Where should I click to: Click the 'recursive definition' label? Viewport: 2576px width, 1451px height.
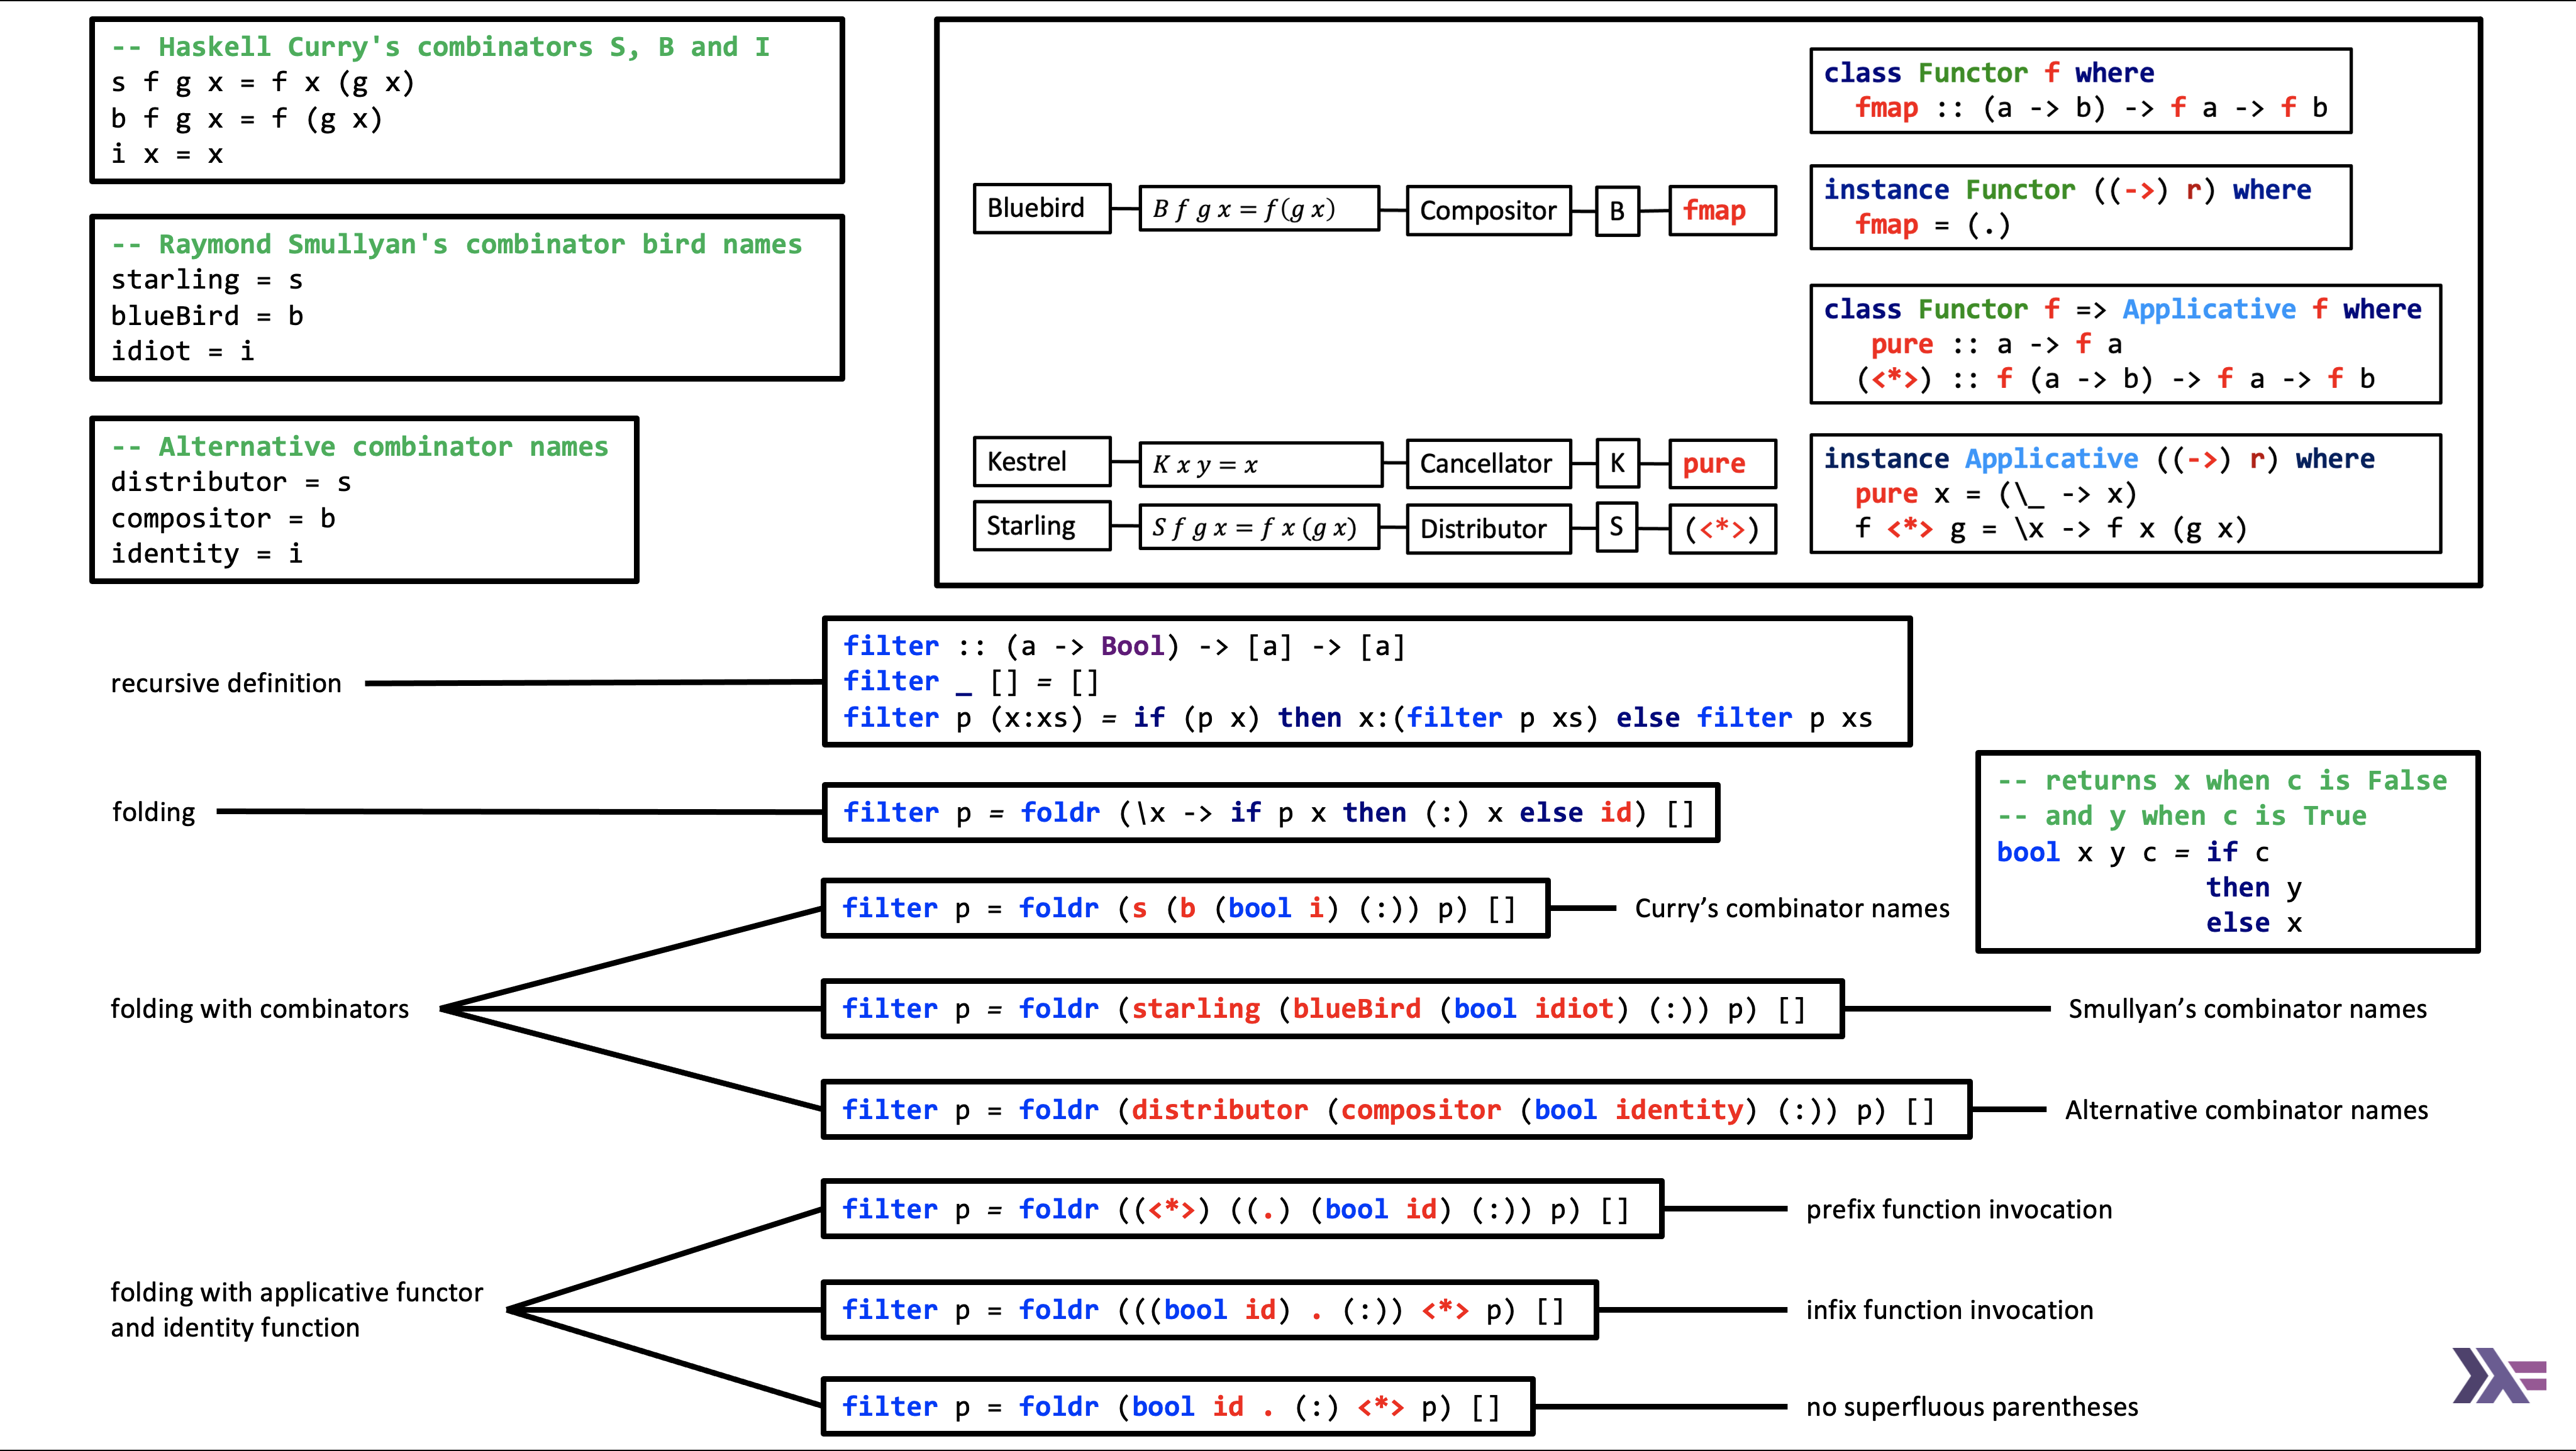tap(226, 683)
